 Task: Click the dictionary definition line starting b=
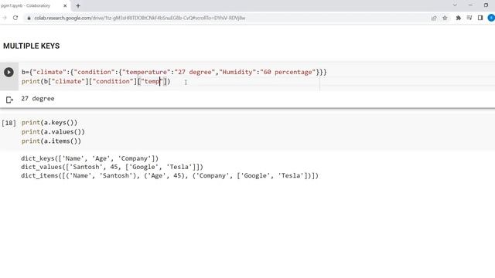click(x=174, y=72)
